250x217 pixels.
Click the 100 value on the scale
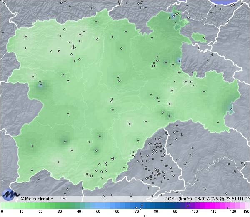(x=195, y=212)
